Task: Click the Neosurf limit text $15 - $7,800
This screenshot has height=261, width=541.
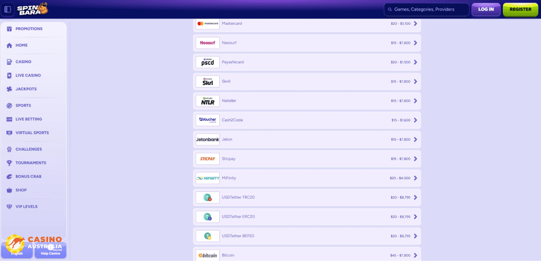Action: (400, 43)
